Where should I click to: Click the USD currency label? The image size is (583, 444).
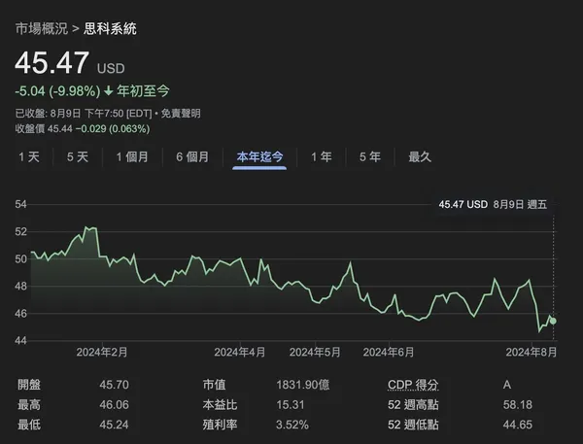tap(111, 68)
